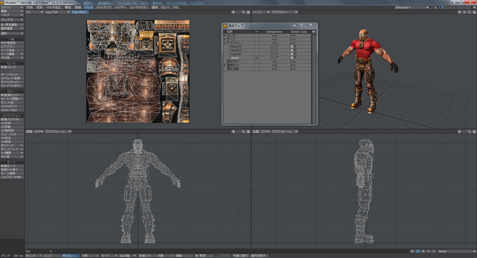
Task: Maximize the UV viewport with its corner icon
Action: (248, 12)
